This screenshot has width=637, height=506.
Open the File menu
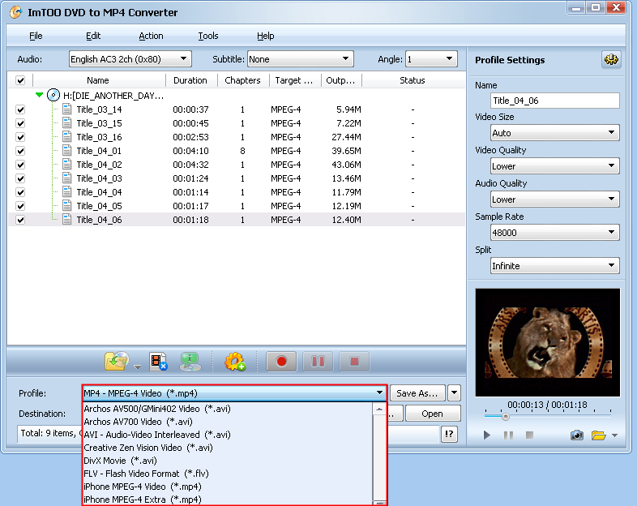pyautogui.click(x=36, y=36)
